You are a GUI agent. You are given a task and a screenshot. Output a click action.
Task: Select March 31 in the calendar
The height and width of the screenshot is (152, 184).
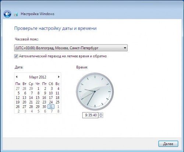point(51,107)
